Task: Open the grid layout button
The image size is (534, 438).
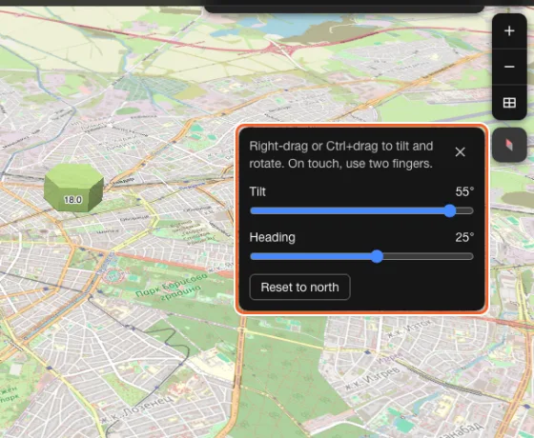Action: point(509,103)
